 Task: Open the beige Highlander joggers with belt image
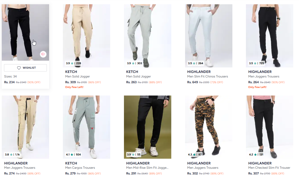pyautogui.click(x=25, y=127)
